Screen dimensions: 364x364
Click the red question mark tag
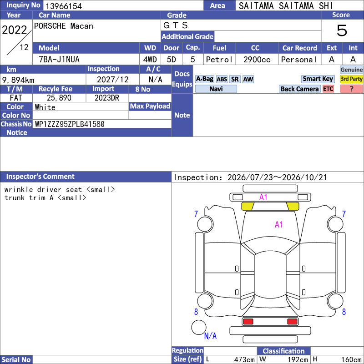click(351, 89)
